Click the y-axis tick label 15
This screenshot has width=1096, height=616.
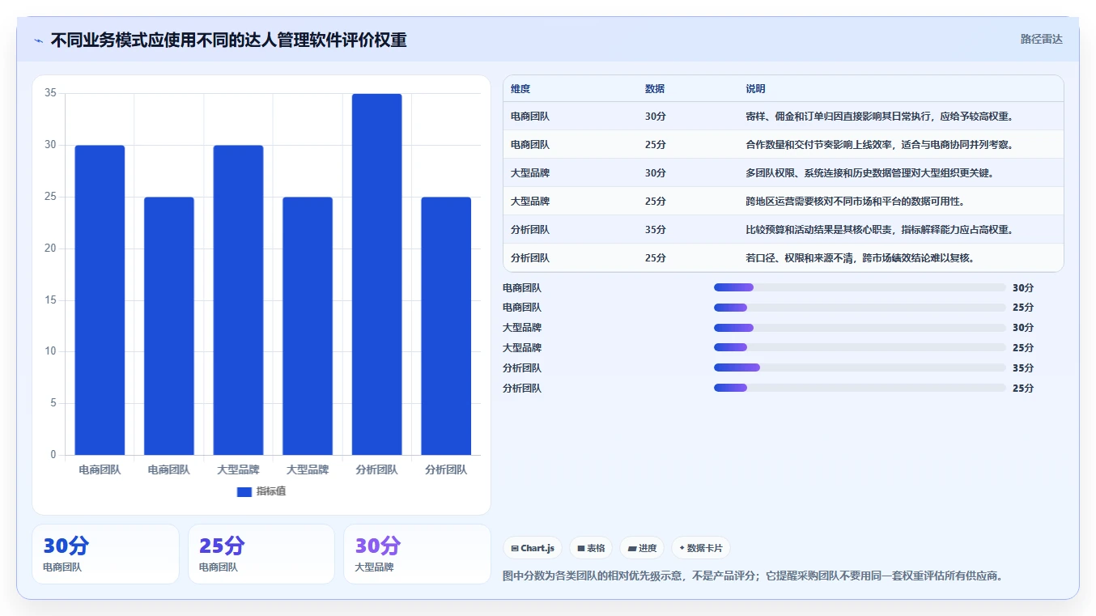click(x=50, y=300)
